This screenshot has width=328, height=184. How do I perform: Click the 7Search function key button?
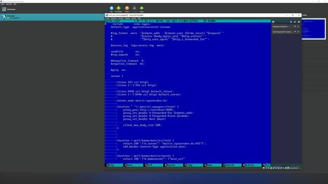pyautogui.click(x=232, y=165)
